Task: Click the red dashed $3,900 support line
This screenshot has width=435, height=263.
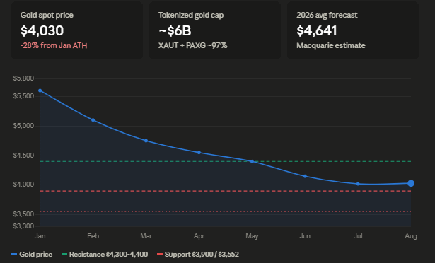Action: (x=225, y=191)
